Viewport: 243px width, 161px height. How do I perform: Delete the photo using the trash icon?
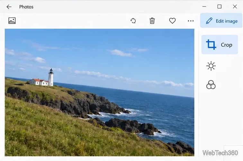[x=152, y=21]
